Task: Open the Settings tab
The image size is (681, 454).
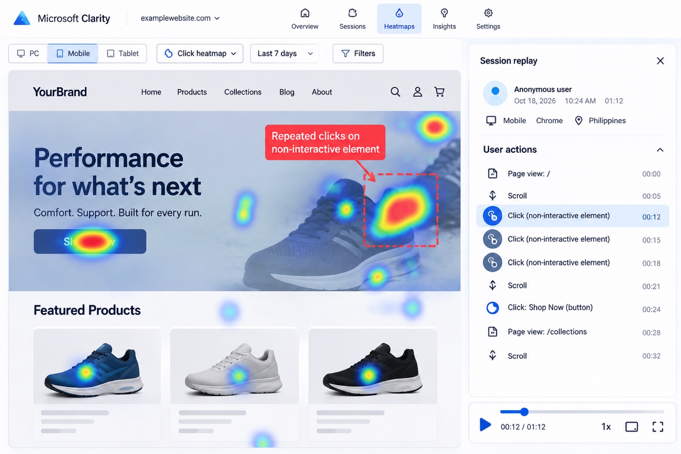Action: pyautogui.click(x=488, y=19)
